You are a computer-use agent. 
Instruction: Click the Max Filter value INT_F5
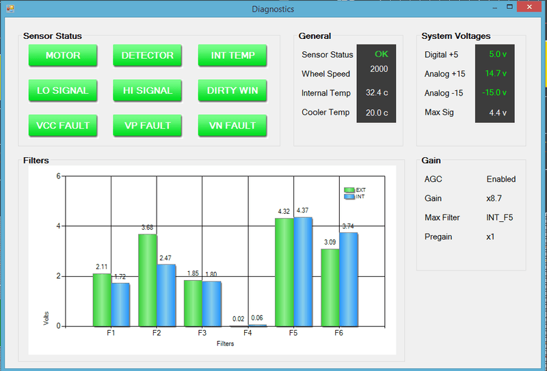click(x=500, y=217)
